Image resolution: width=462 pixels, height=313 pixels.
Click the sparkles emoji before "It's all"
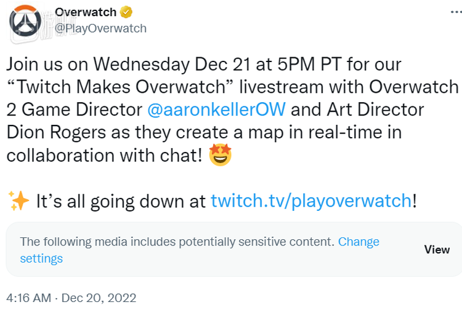point(18,201)
